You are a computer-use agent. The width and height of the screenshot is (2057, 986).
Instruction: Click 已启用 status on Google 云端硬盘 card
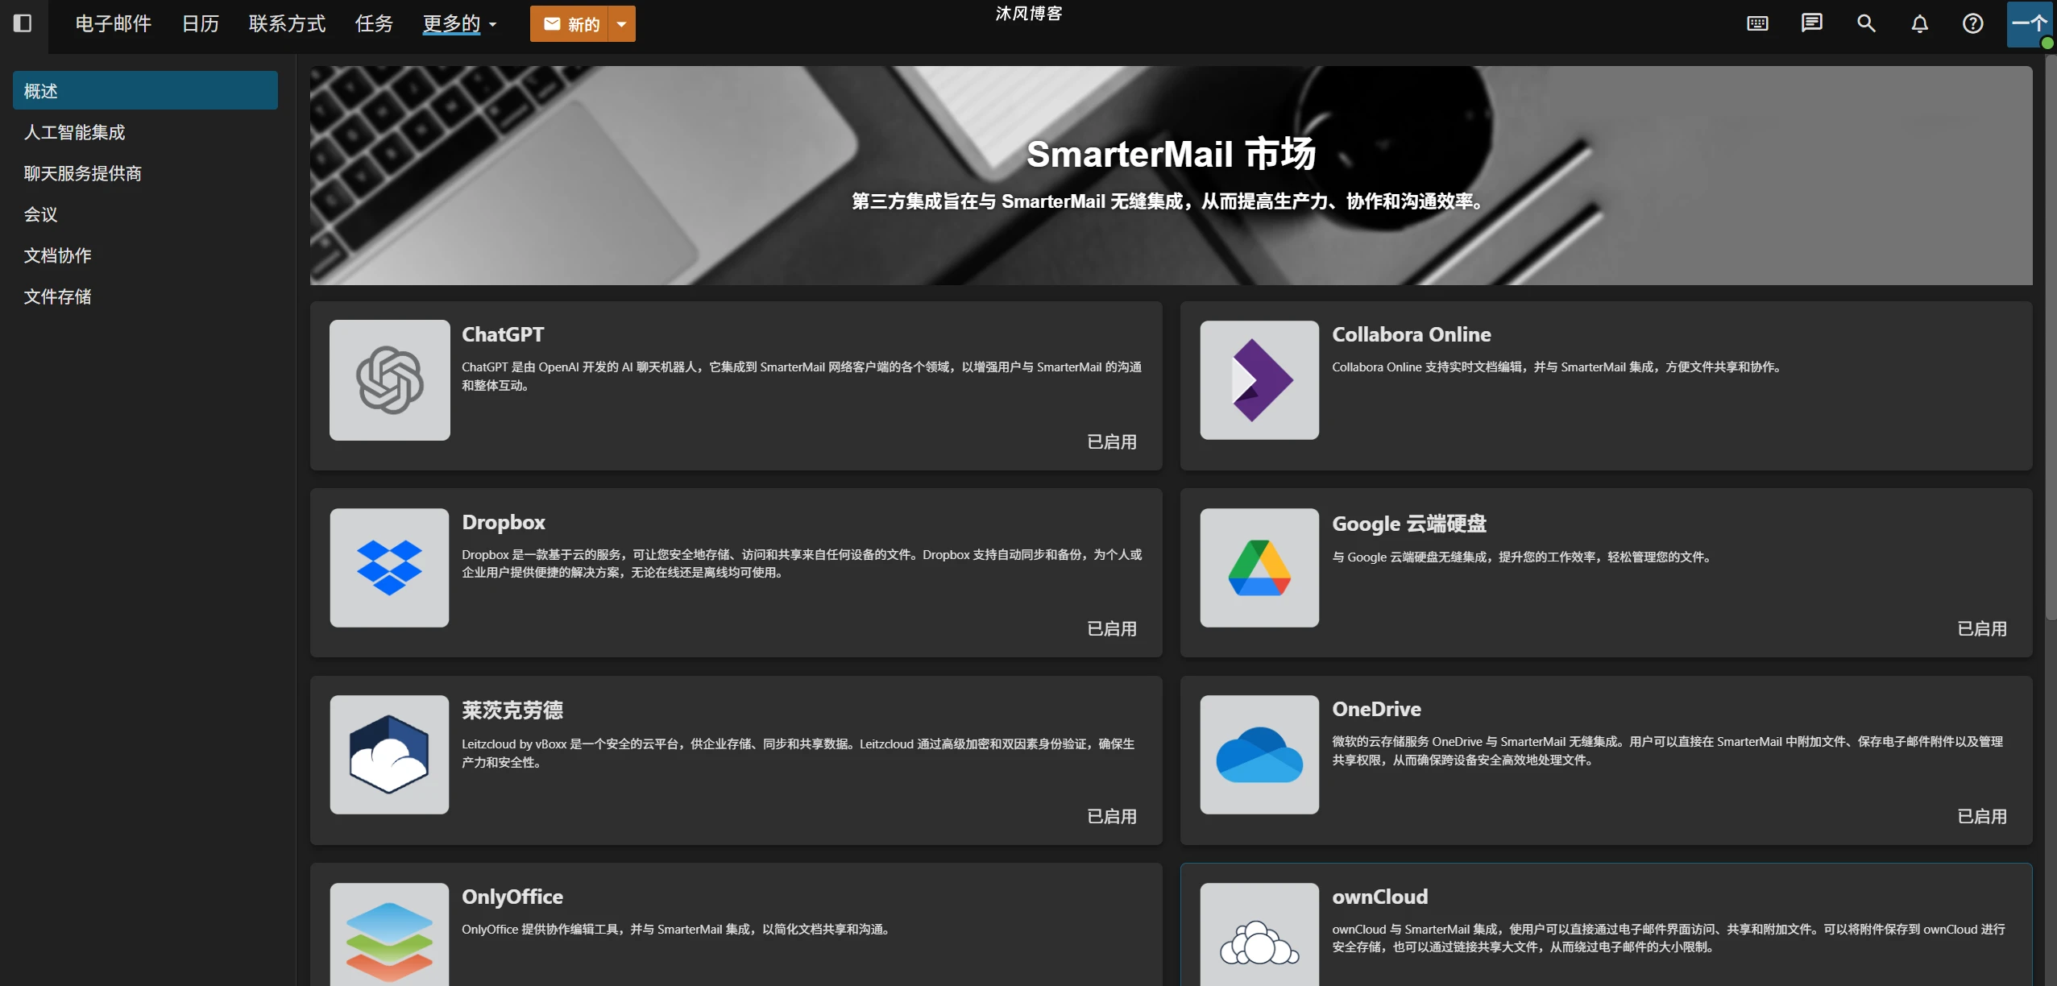click(x=1982, y=628)
